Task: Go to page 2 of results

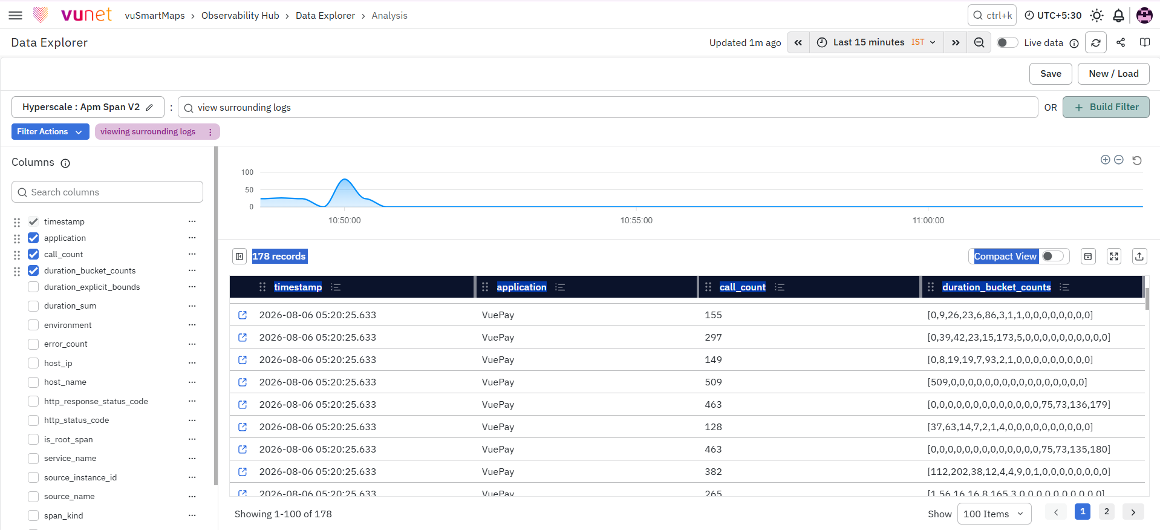Action: click(x=1107, y=512)
